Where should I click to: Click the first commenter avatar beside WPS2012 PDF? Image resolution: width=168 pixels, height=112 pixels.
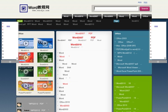(x=19, y=105)
